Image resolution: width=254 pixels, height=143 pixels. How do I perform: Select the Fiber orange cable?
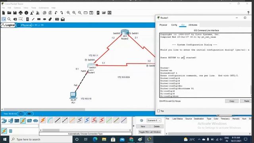click(x=72, y=120)
